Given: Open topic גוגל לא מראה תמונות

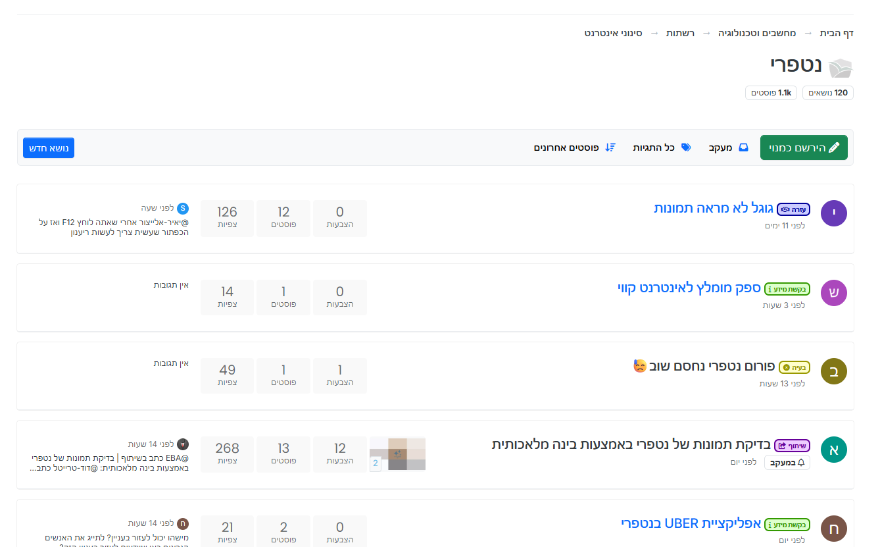Looking at the screenshot, I should coord(713,209).
